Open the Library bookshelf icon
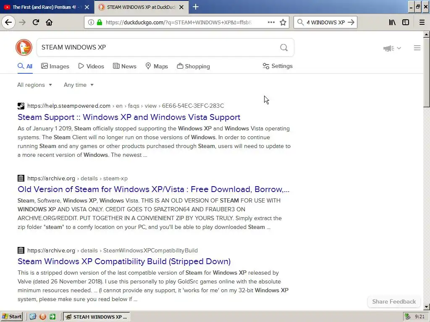This screenshot has height=322, width=430. coord(392,22)
